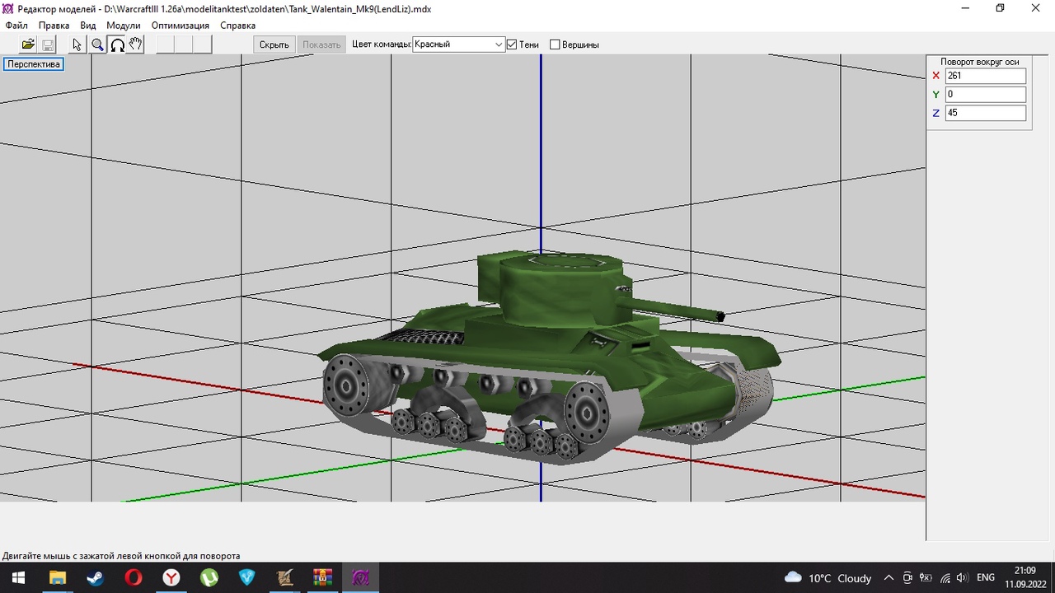Click the Показать button
The width and height of the screenshot is (1055, 593).
pos(321,44)
